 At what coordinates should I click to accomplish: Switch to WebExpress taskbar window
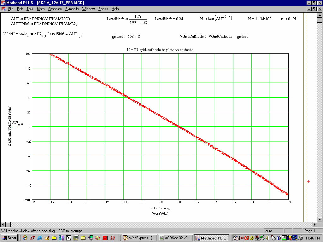tap(139, 238)
